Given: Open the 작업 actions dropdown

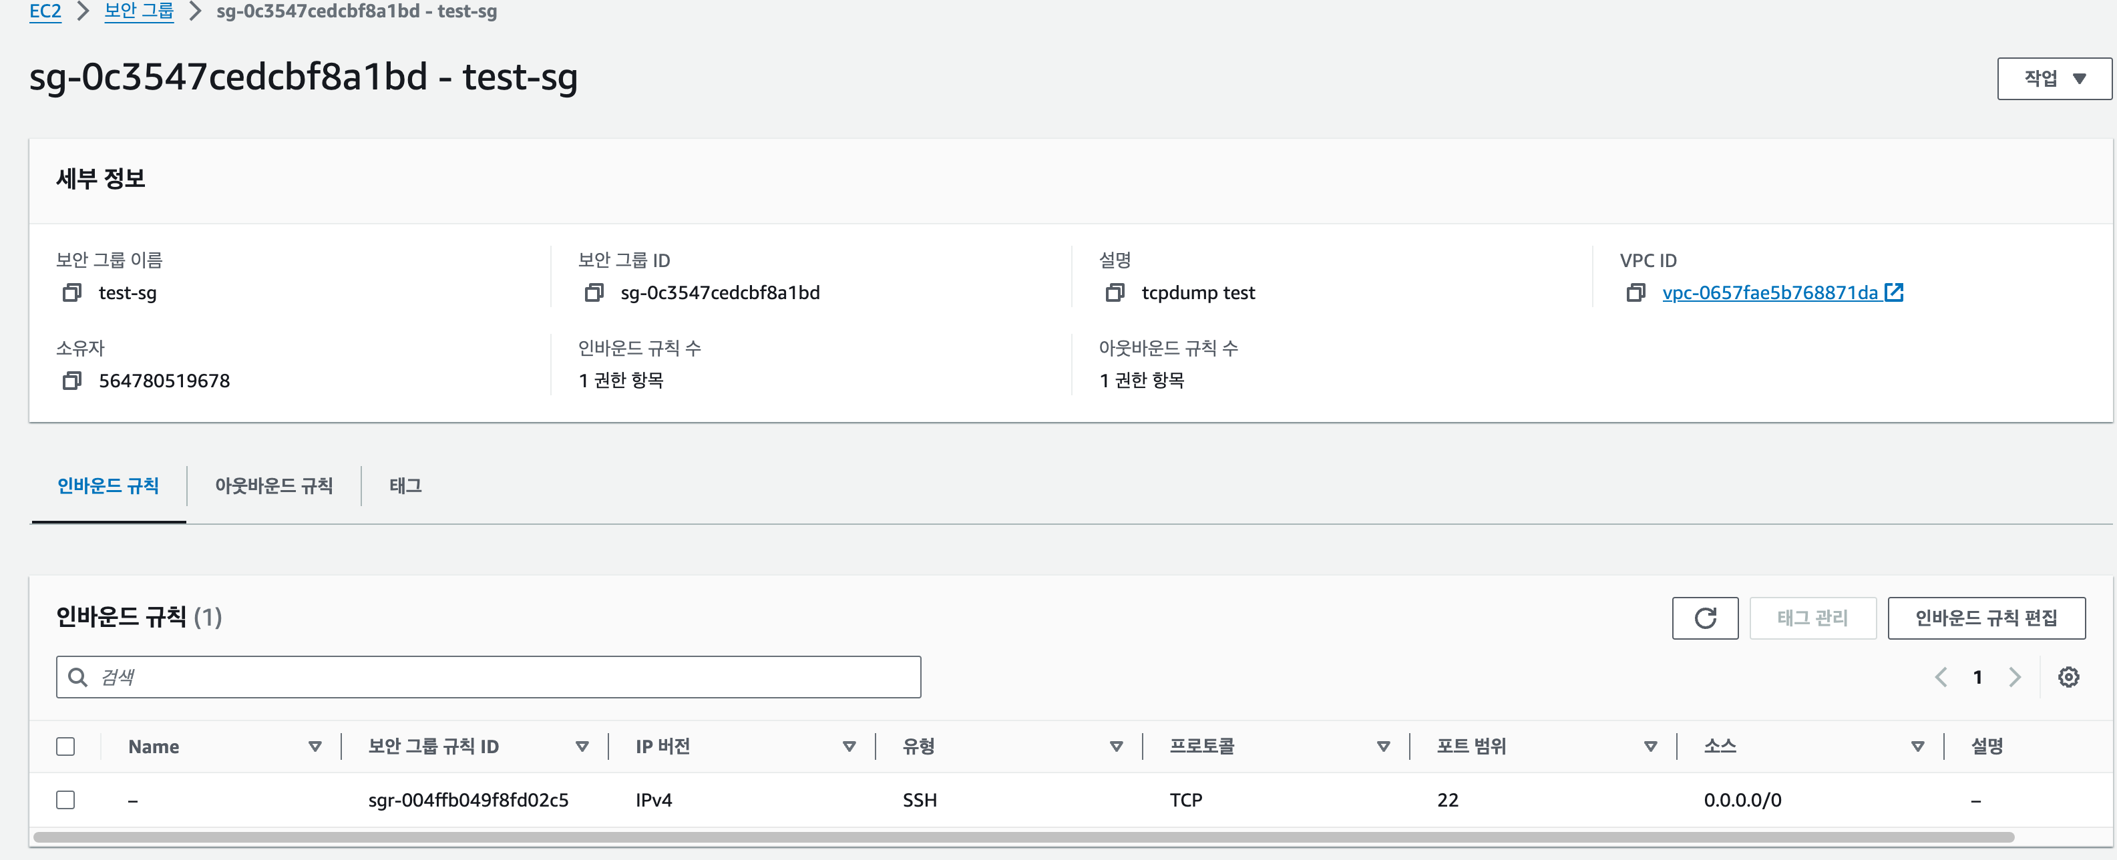Looking at the screenshot, I should (2054, 79).
